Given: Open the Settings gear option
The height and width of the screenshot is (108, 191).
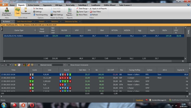Looking at the screenshot, I should pyautogui.click(x=37, y=12).
